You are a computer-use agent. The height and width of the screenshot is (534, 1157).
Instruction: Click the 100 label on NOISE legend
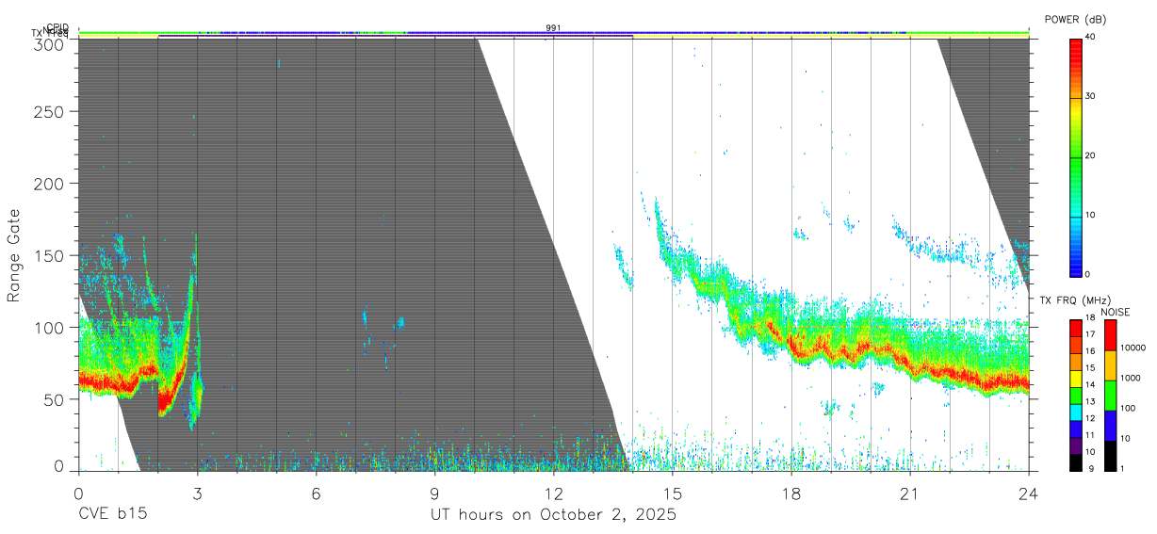point(1129,409)
